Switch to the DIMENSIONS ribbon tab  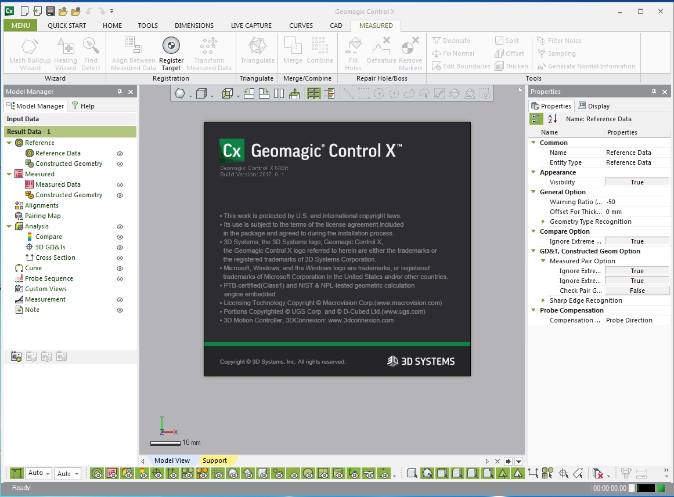[194, 26]
